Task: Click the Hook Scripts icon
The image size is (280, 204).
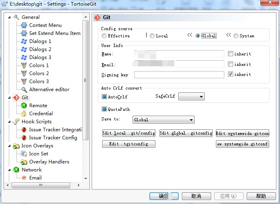Action: coord(16,122)
